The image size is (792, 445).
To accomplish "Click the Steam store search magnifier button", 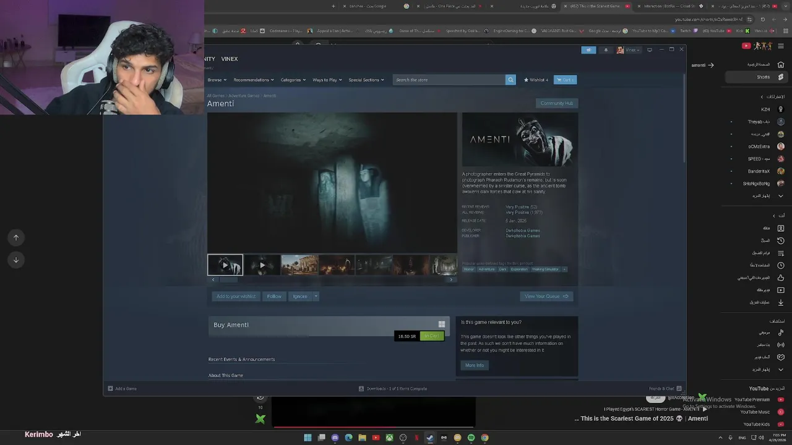I will (x=510, y=80).
